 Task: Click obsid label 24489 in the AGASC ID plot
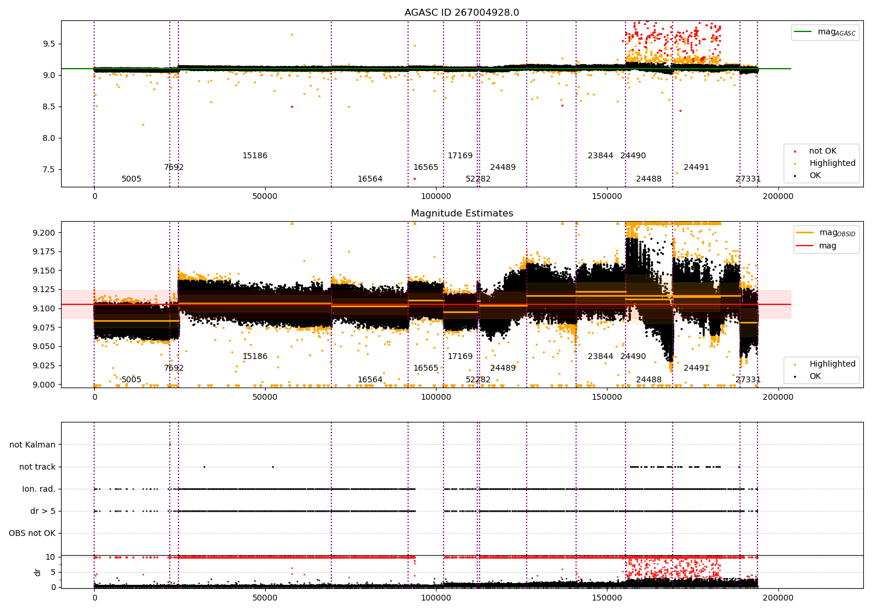pos(503,168)
